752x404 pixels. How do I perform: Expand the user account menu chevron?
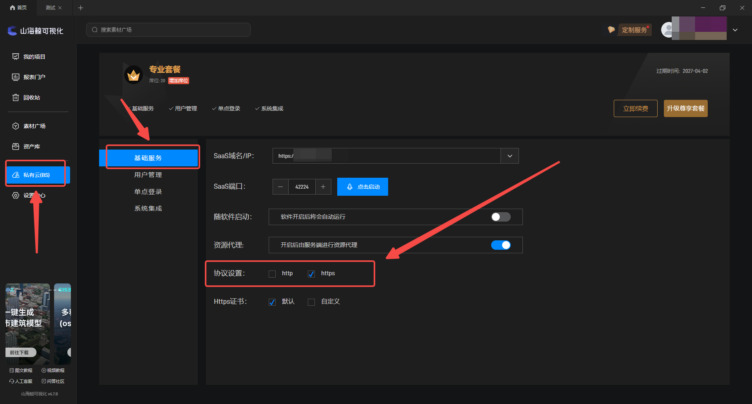(735, 30)
